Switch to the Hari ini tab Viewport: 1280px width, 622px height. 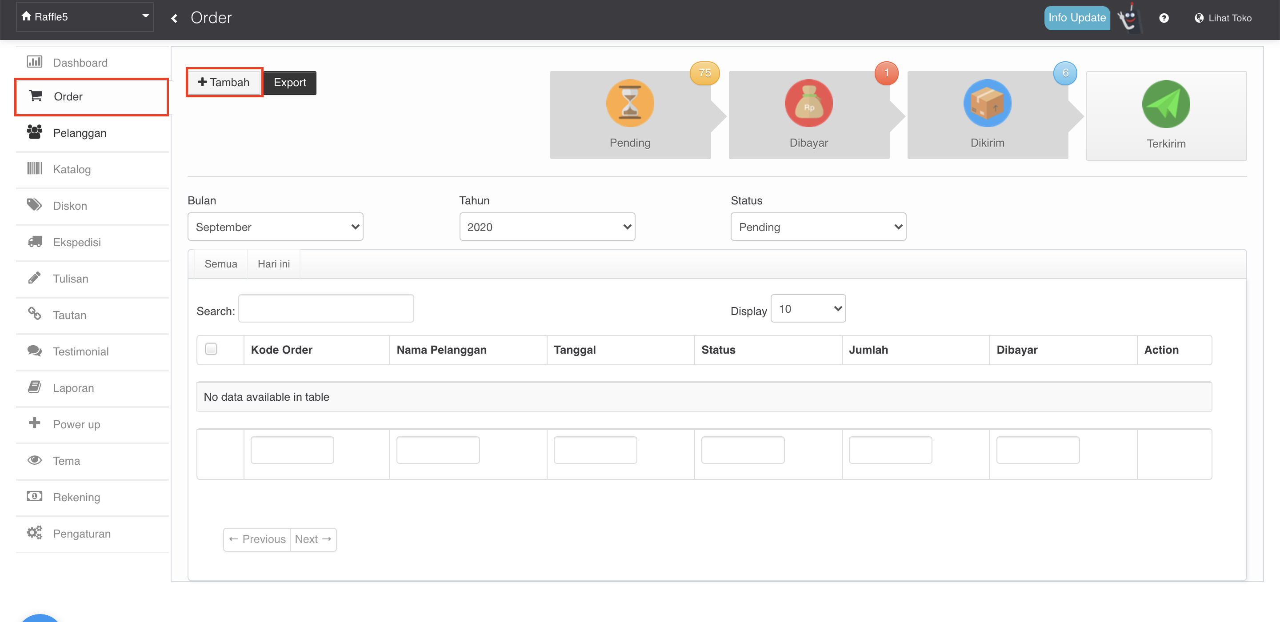[x=273, y=264]
